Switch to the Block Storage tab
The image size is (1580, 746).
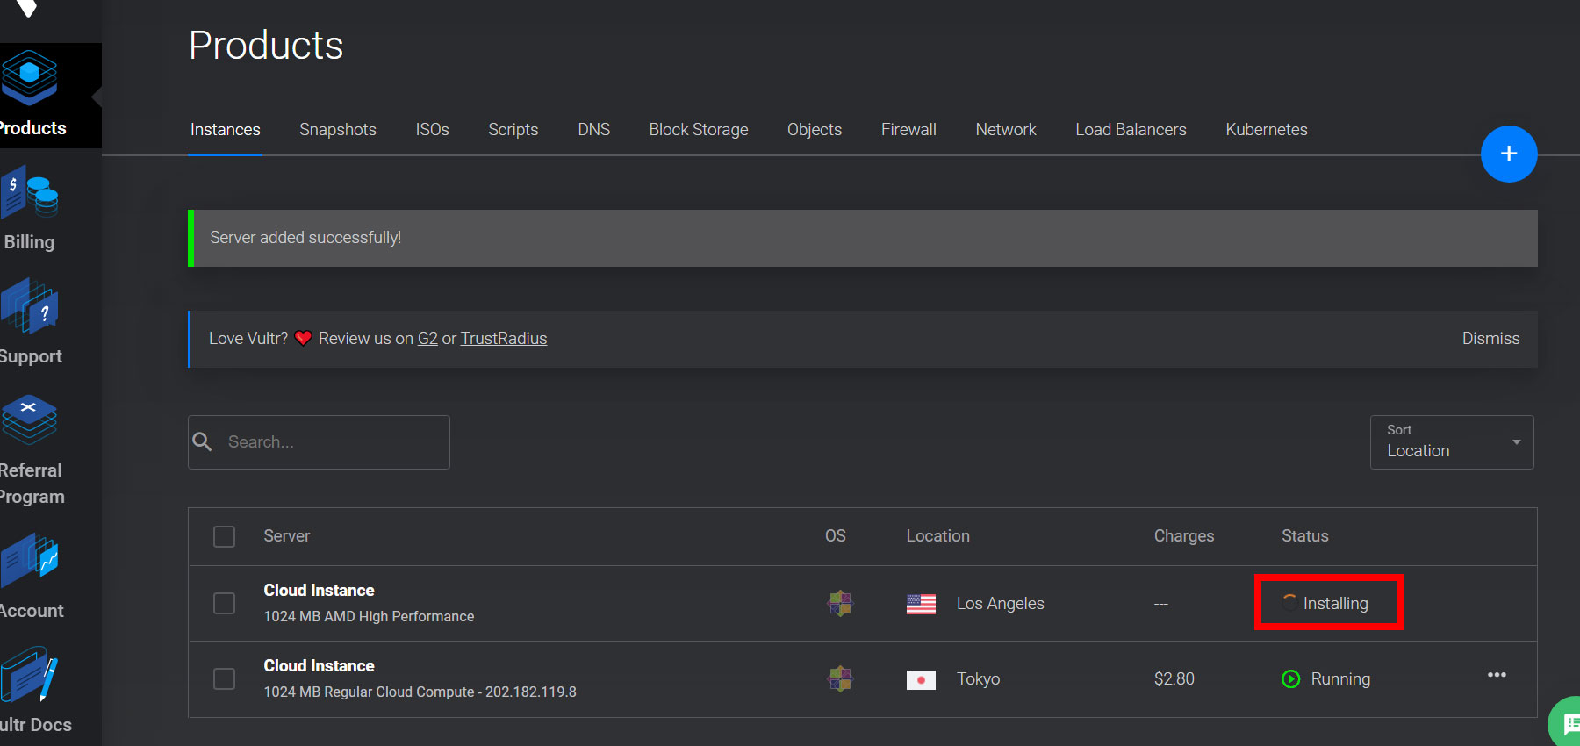[699, 130]
